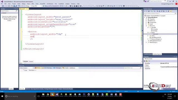Viewport: 178px width, 100px height.
Task: Open the Build menu
Action: pyautogui.click(x=19, y=4)
